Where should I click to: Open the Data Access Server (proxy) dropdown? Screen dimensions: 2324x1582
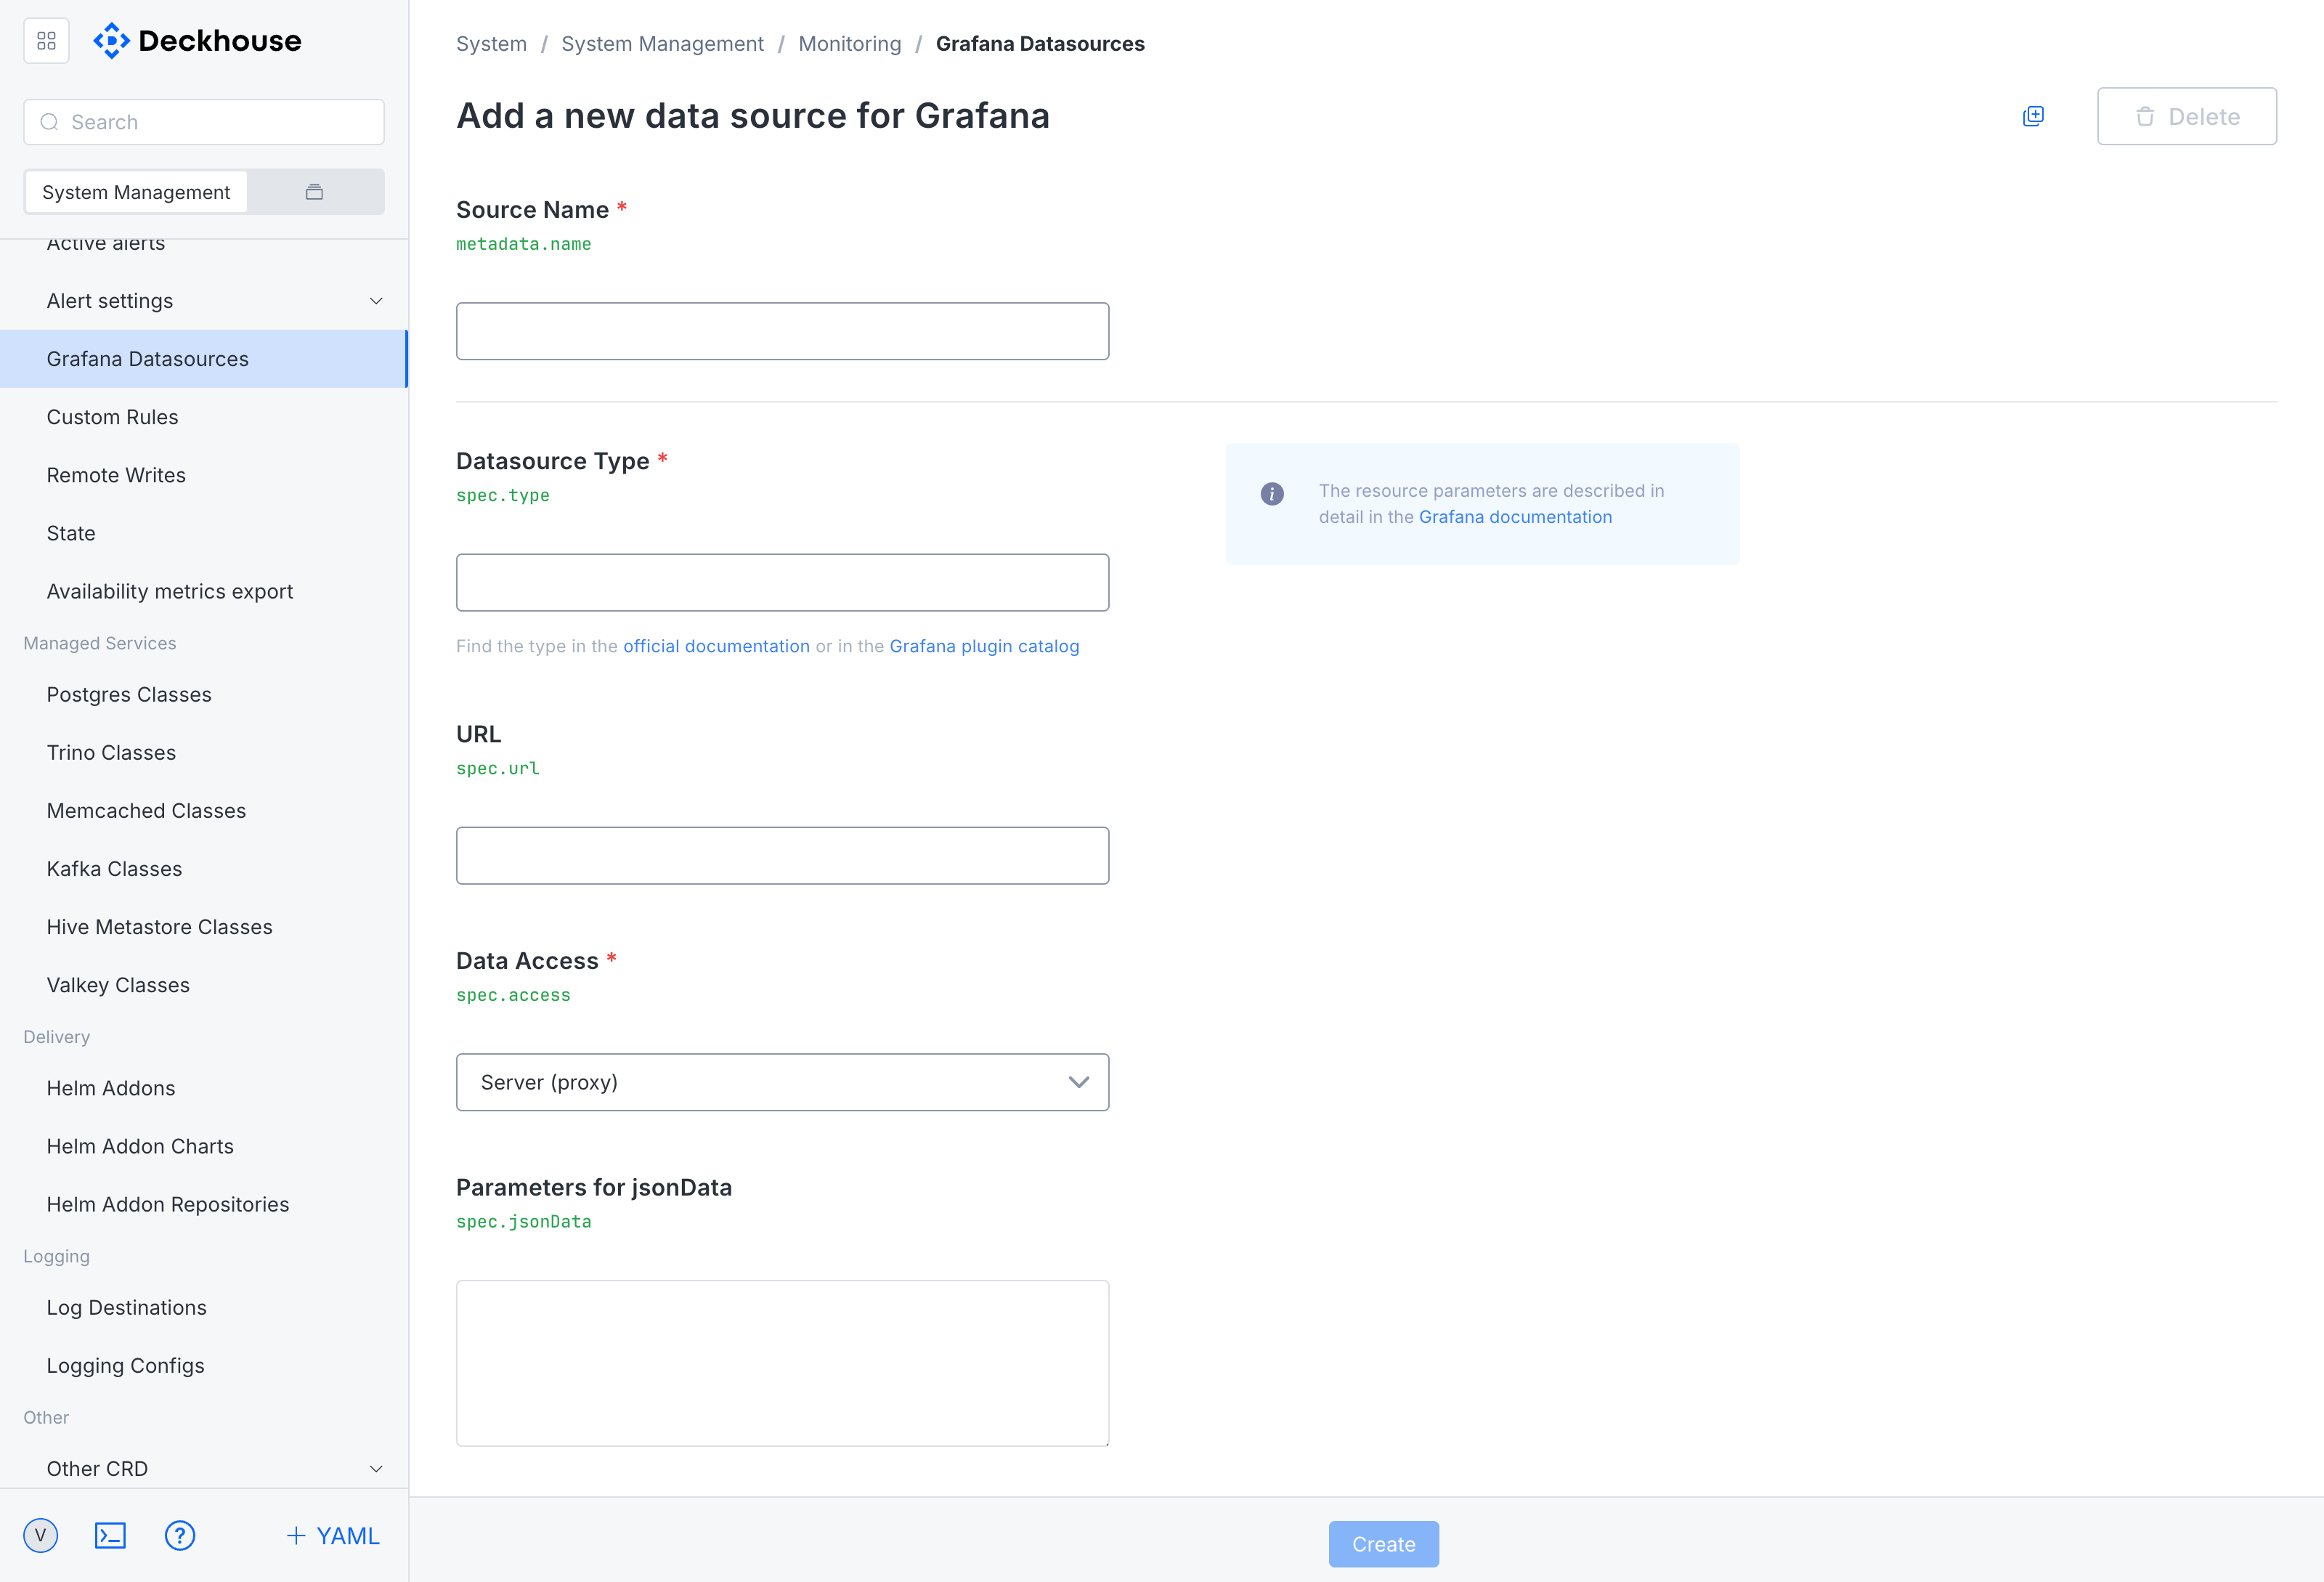(x=782, y=1082)
